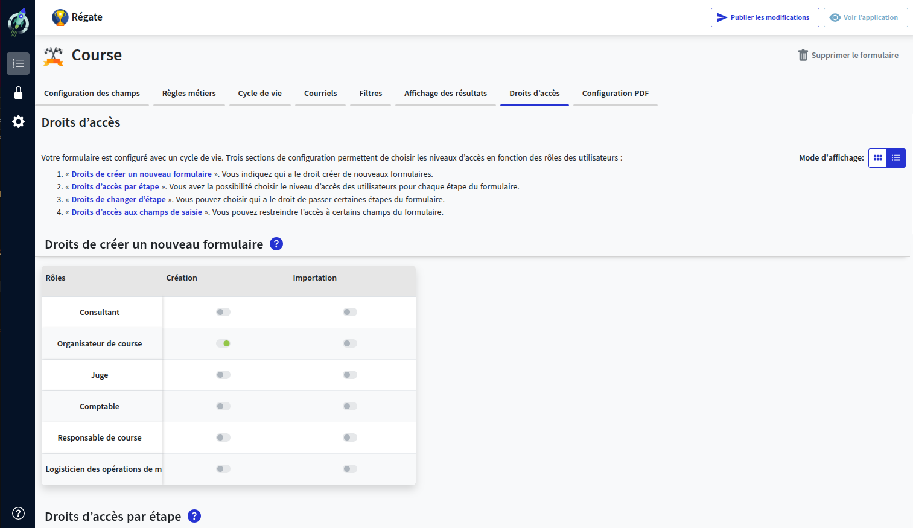Click the 'Droits d'accès par étape' help icon
Viewport: 913px width, 528px height.
194,516
